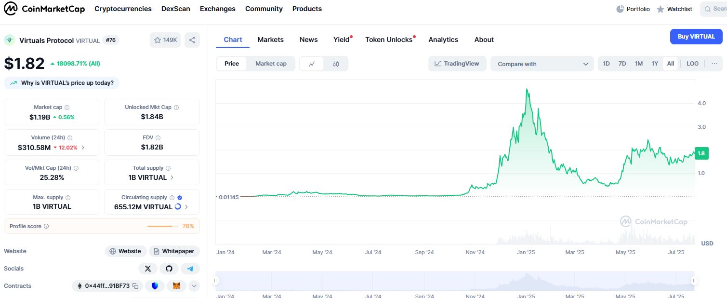
Task: Click the #76 rank badge
Action: [111, 40]
